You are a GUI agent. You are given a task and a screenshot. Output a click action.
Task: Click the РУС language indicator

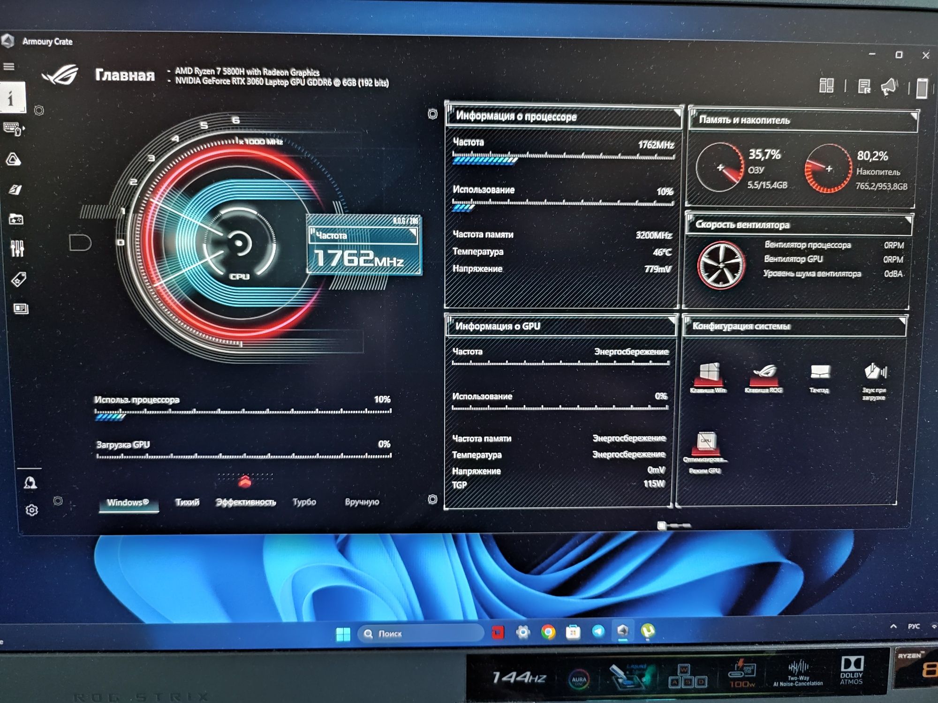click(x=914, y=626)
